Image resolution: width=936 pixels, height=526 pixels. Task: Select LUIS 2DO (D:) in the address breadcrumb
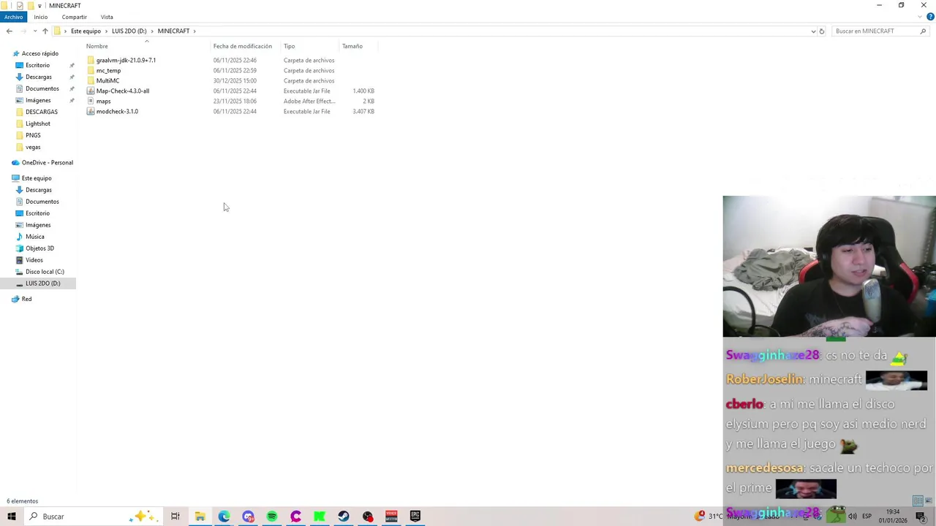point(129,31)
